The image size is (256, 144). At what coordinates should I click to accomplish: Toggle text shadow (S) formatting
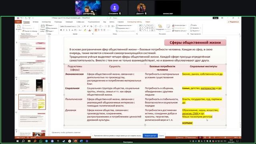tap(69, 30)
